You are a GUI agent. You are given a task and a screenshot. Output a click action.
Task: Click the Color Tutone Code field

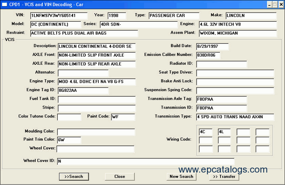[69, 117]
